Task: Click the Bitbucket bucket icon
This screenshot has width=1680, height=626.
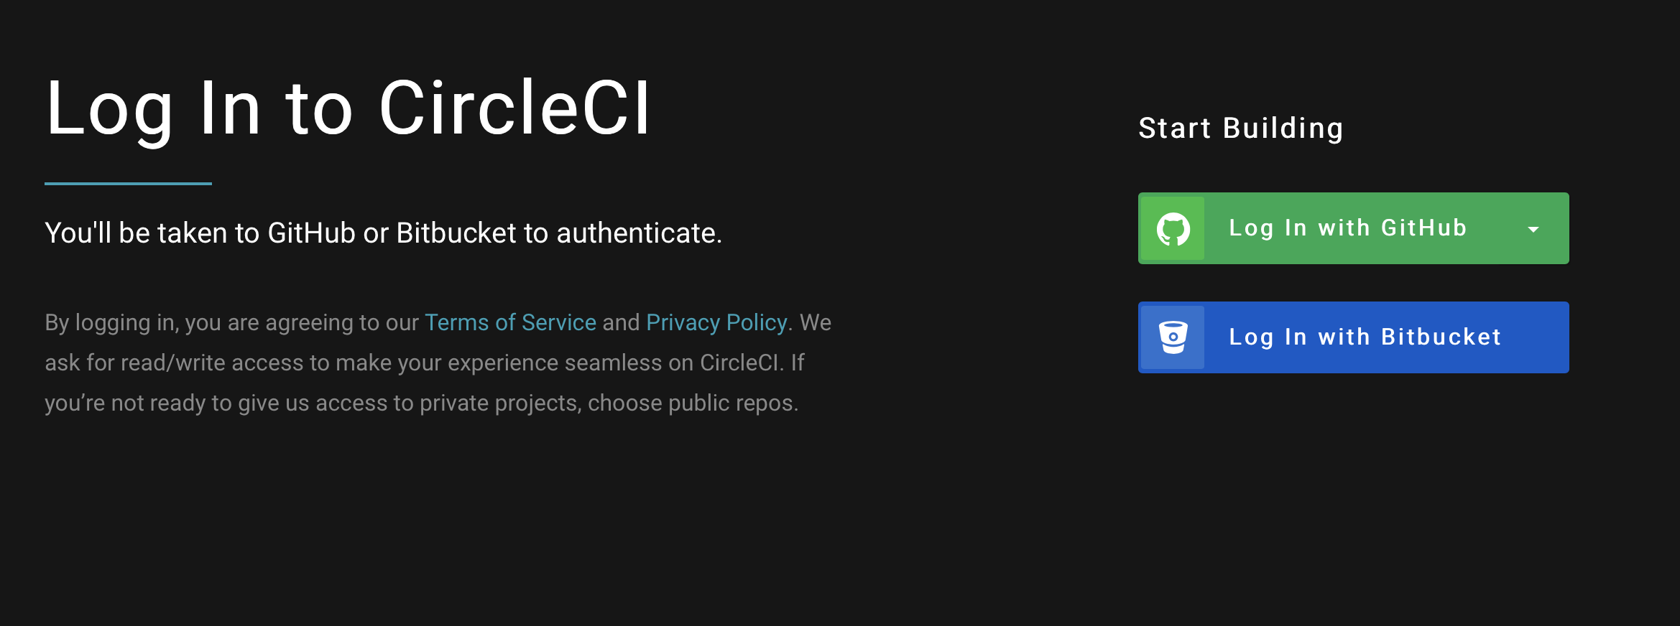Action: click(x=1173, y=337)
